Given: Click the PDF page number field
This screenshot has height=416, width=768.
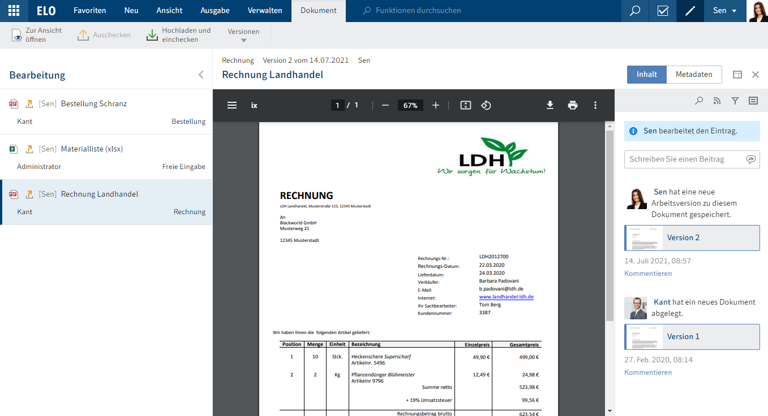Looking at the screenshot, I should [337, 105].
